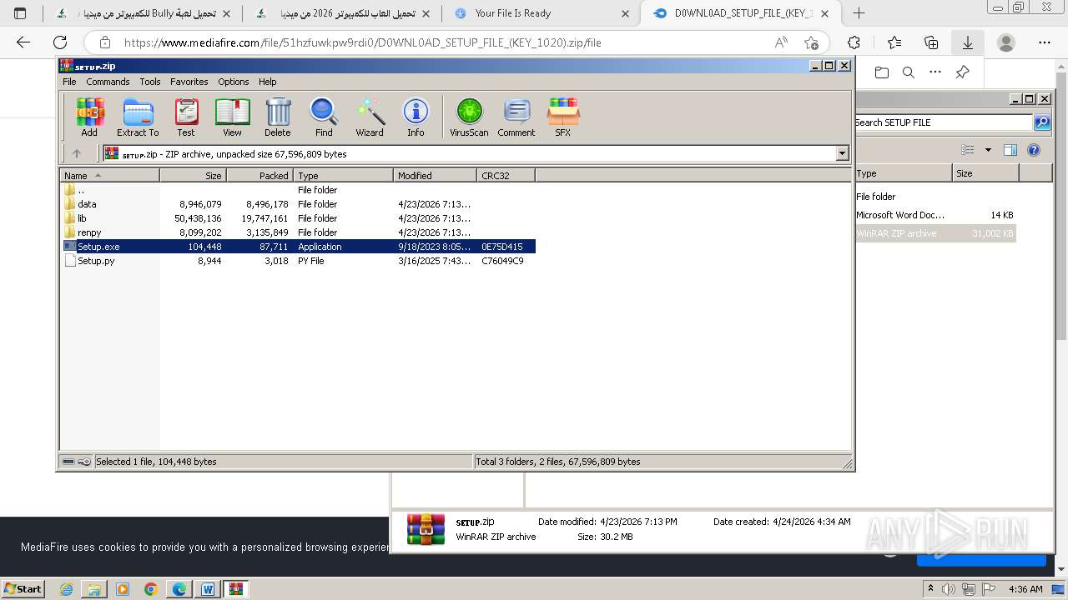The height and width of the screenshot is (600, 1068).
Task: Open the Favorites menu
Action: (189, 82)
